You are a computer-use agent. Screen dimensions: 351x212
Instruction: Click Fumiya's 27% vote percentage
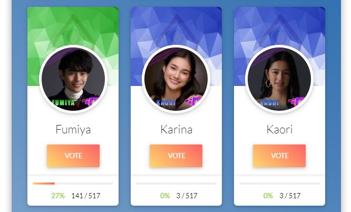58,196
